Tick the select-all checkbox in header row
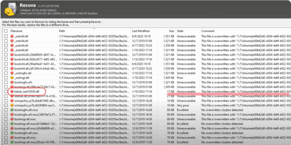This screenshot has height=145, width=291. point(6,31)
